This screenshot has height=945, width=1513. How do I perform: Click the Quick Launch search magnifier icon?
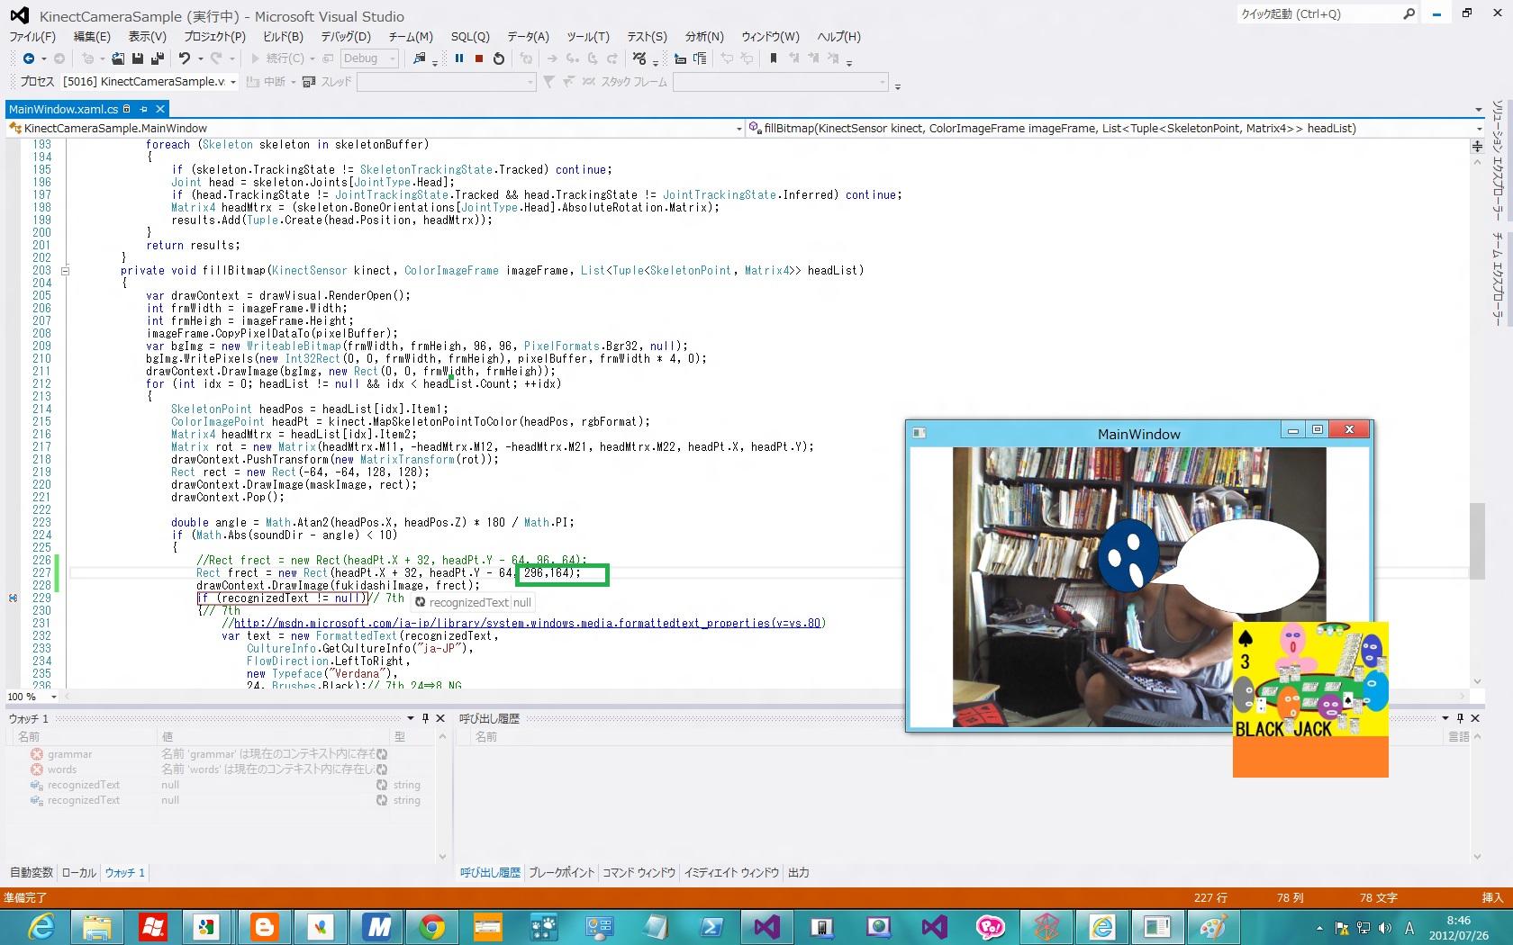1409,13
